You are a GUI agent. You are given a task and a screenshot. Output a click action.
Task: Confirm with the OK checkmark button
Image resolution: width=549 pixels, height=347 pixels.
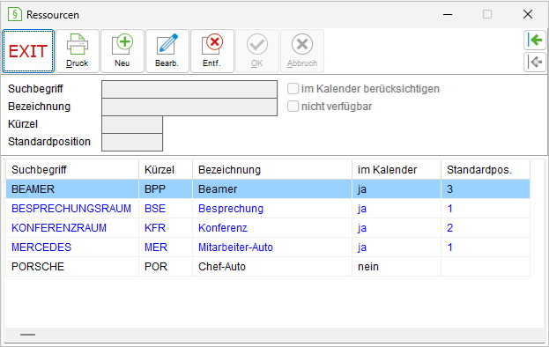click(257, 51)
